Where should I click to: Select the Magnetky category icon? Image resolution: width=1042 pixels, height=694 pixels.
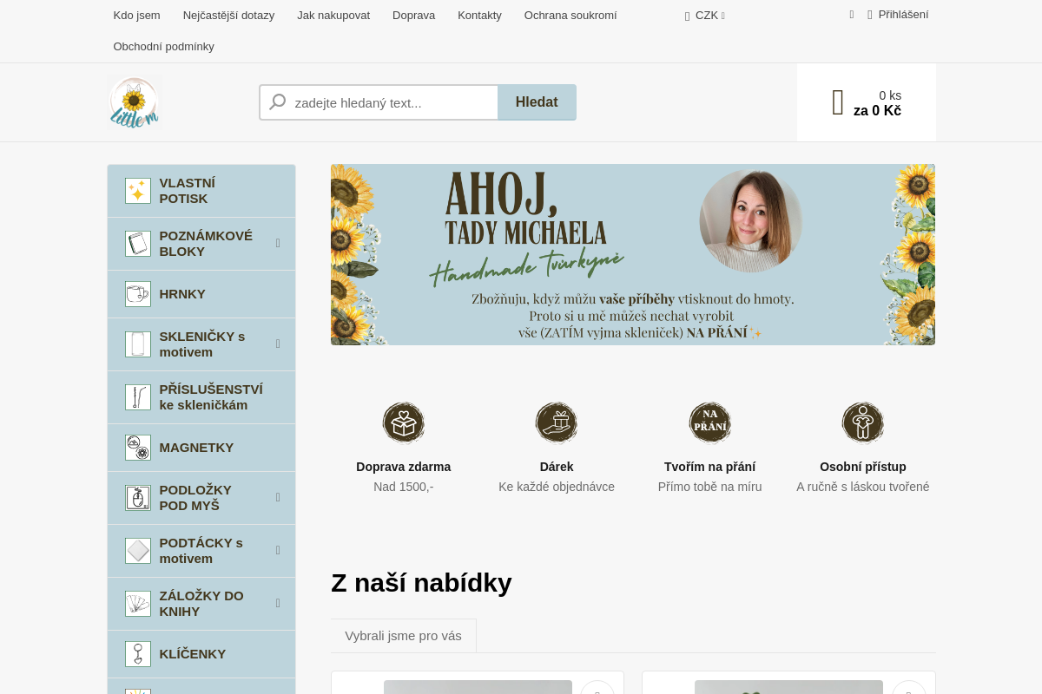pos(137,448)
